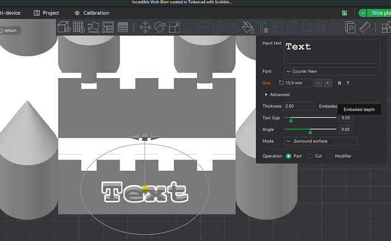The image size is (391, 241).
Task: Select the Cut operation radio button
Action: 310,156
